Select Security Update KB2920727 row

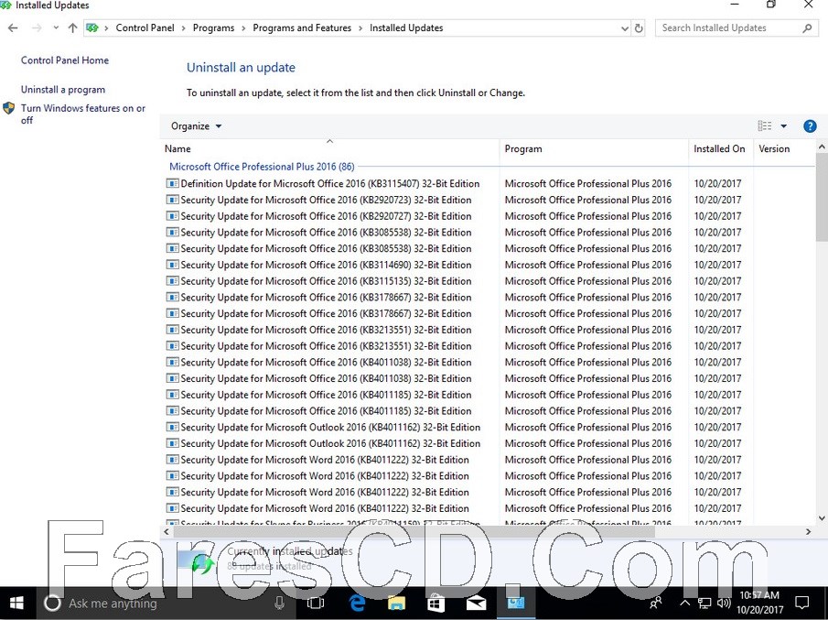pos(489,216)
